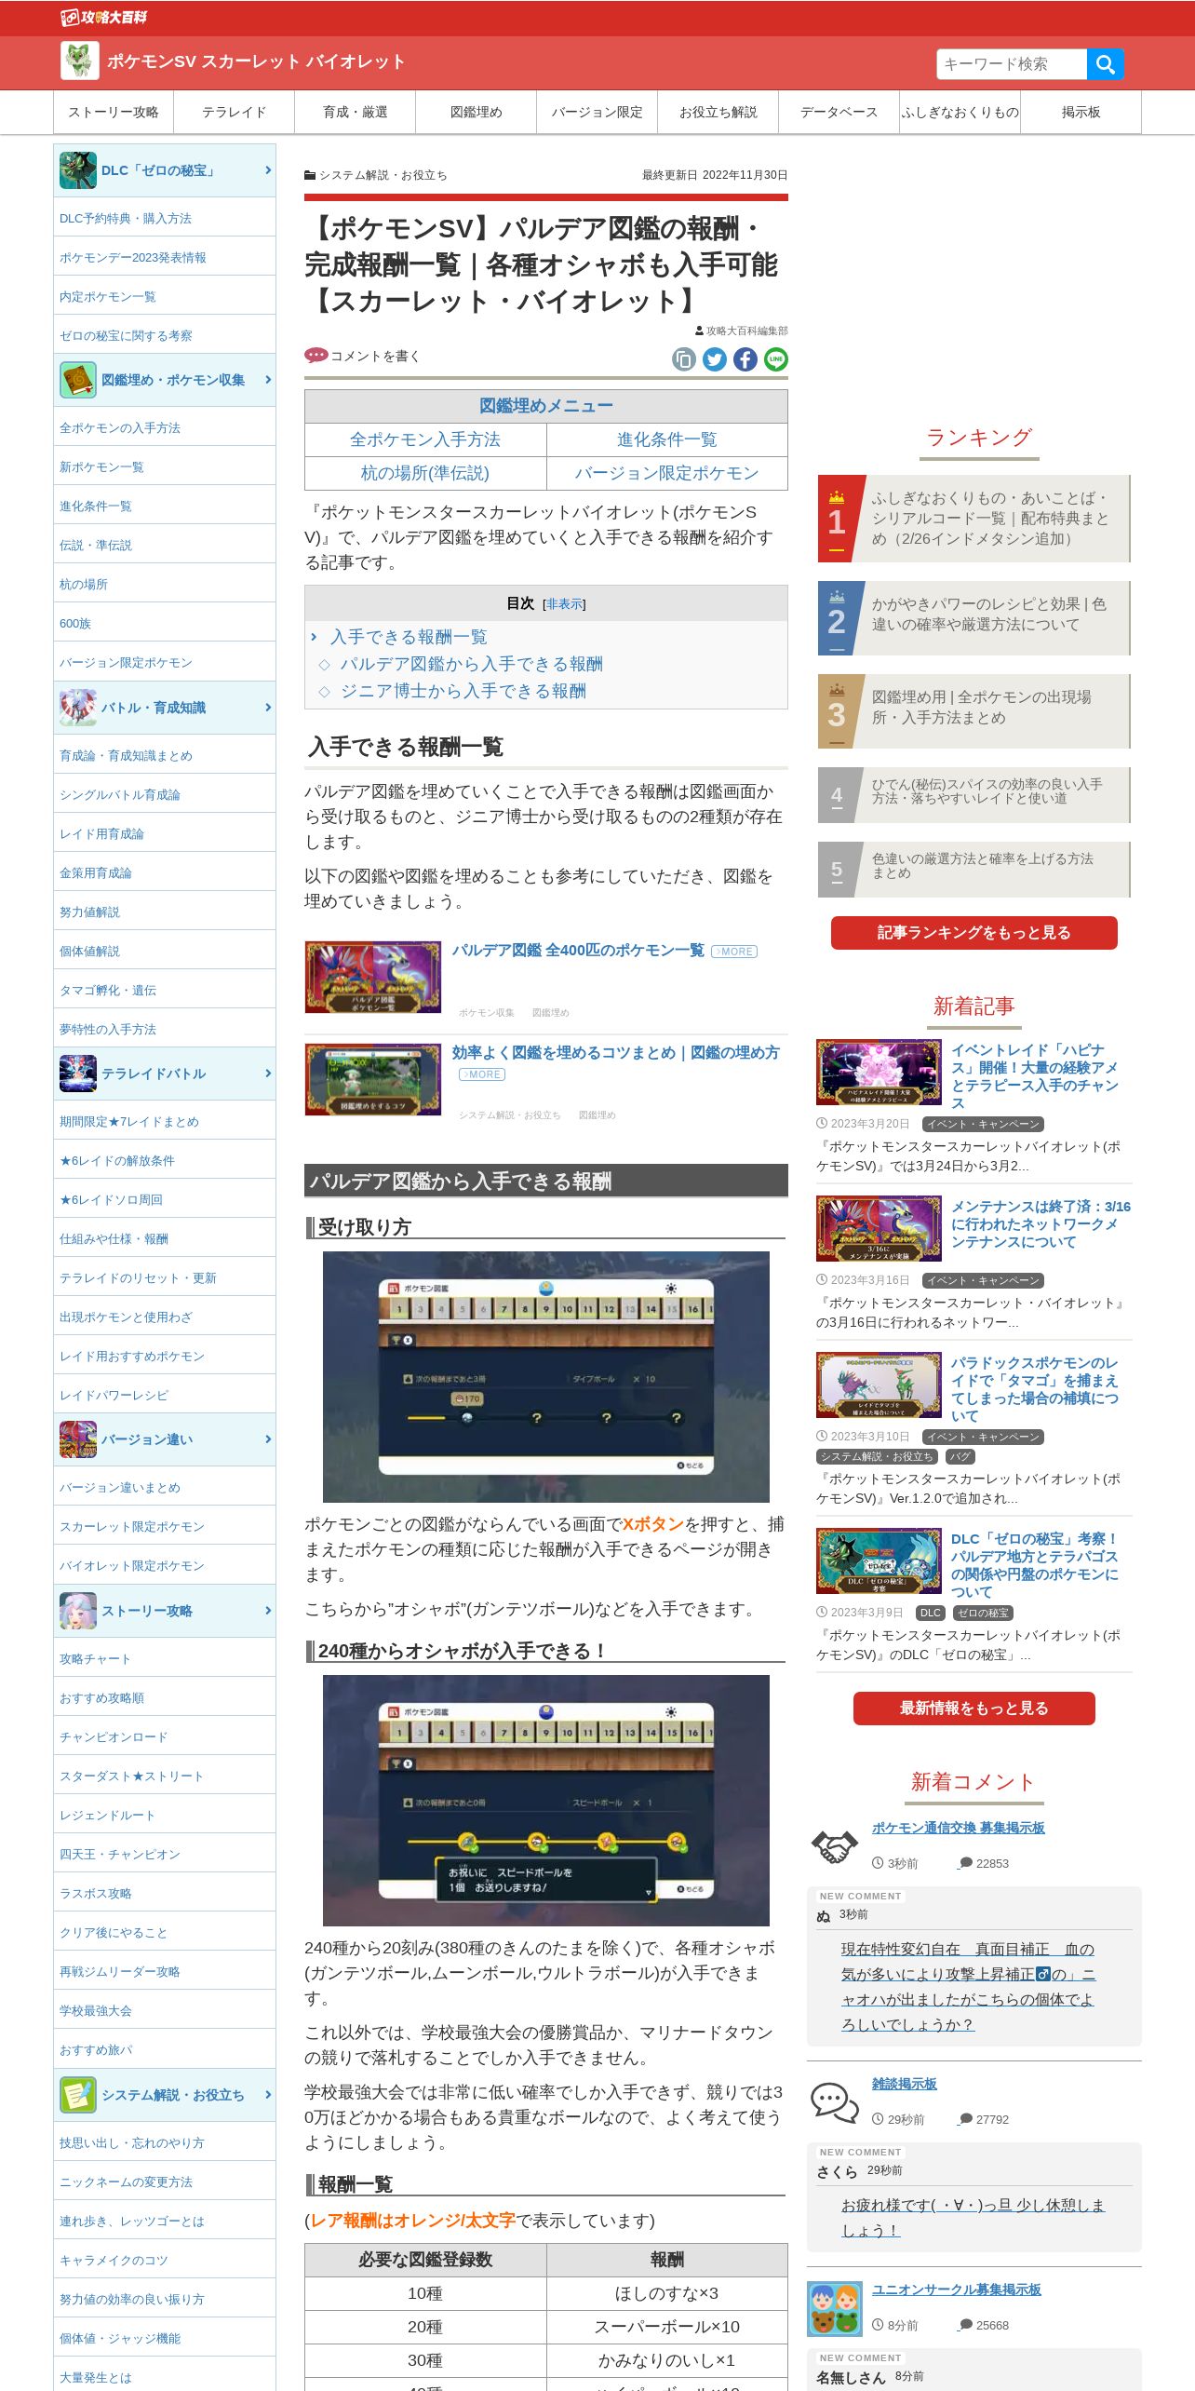Click the keyword search input field
The height and width of the screenshot is (2391, 1195).
1012,64
